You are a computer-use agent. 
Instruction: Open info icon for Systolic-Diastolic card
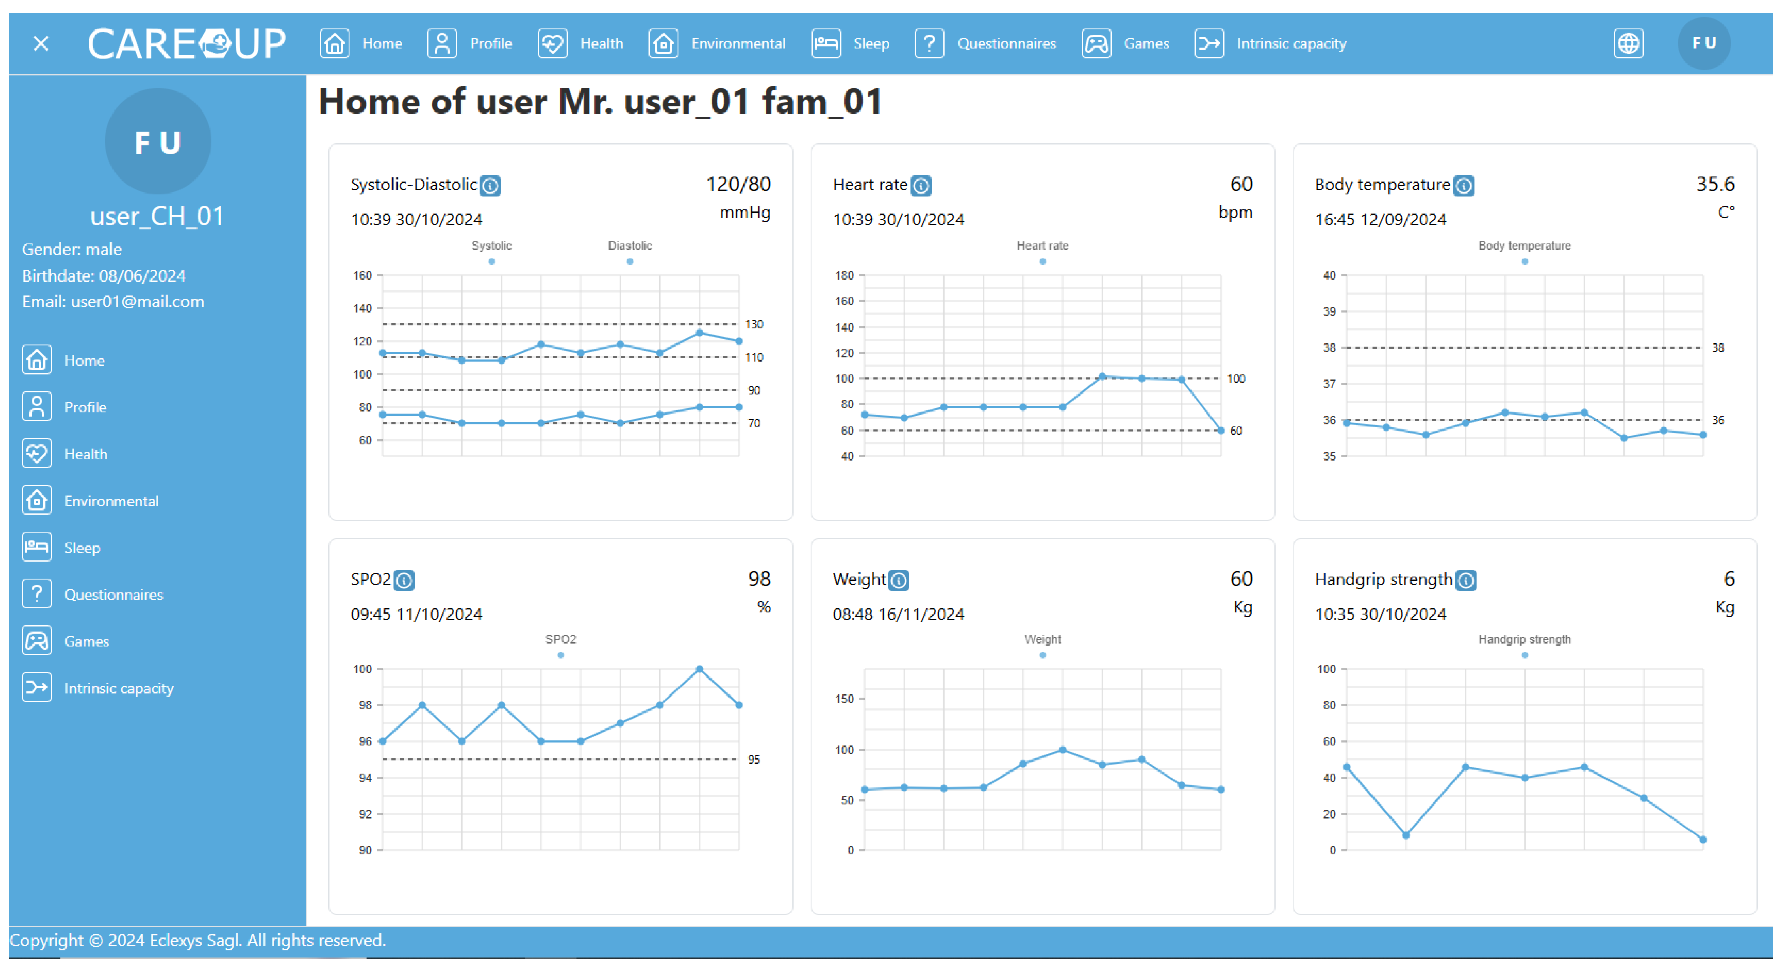tap(490, 185)
